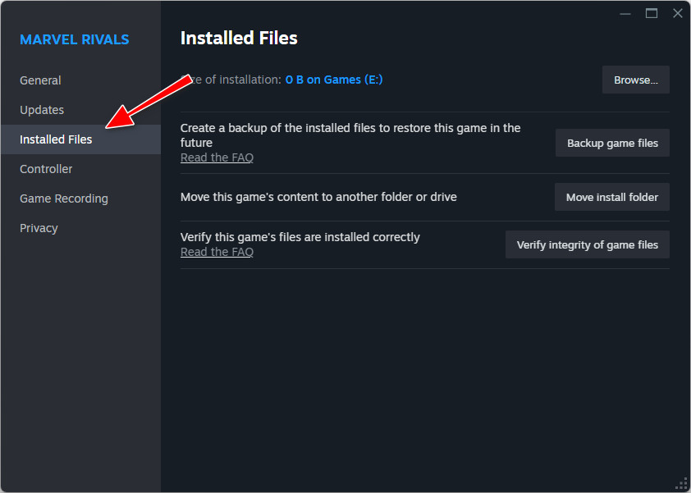The width and height of the screenshot is (691, 493).
Task: Click Backup game files button
Action: coord(612,143)
